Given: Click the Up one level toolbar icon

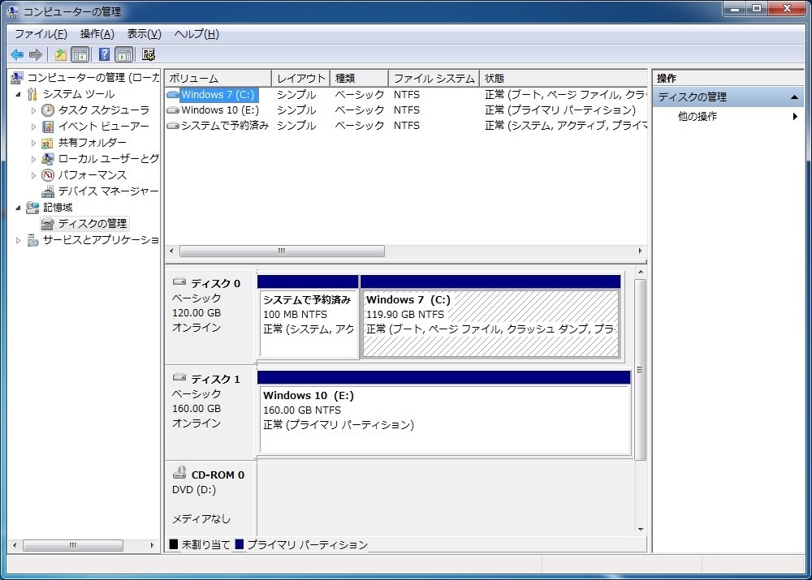Looking at the screenshot, I should click(x=61, y=54).
